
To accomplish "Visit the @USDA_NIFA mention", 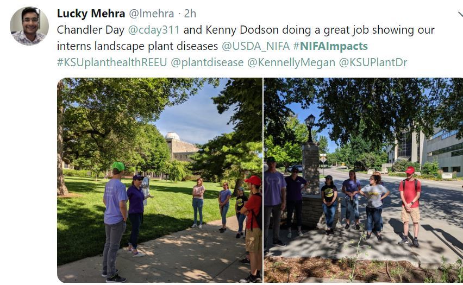I will click(x=255, y=46).
